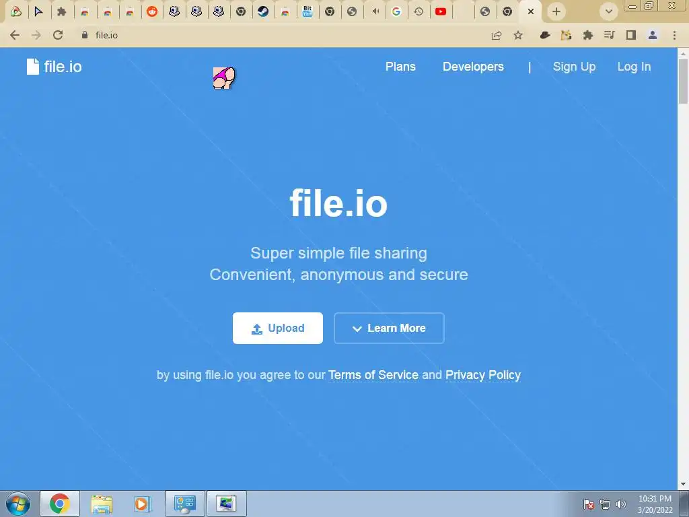
Task: Click the page scrollbar up arrow
Action: (684, 53)
